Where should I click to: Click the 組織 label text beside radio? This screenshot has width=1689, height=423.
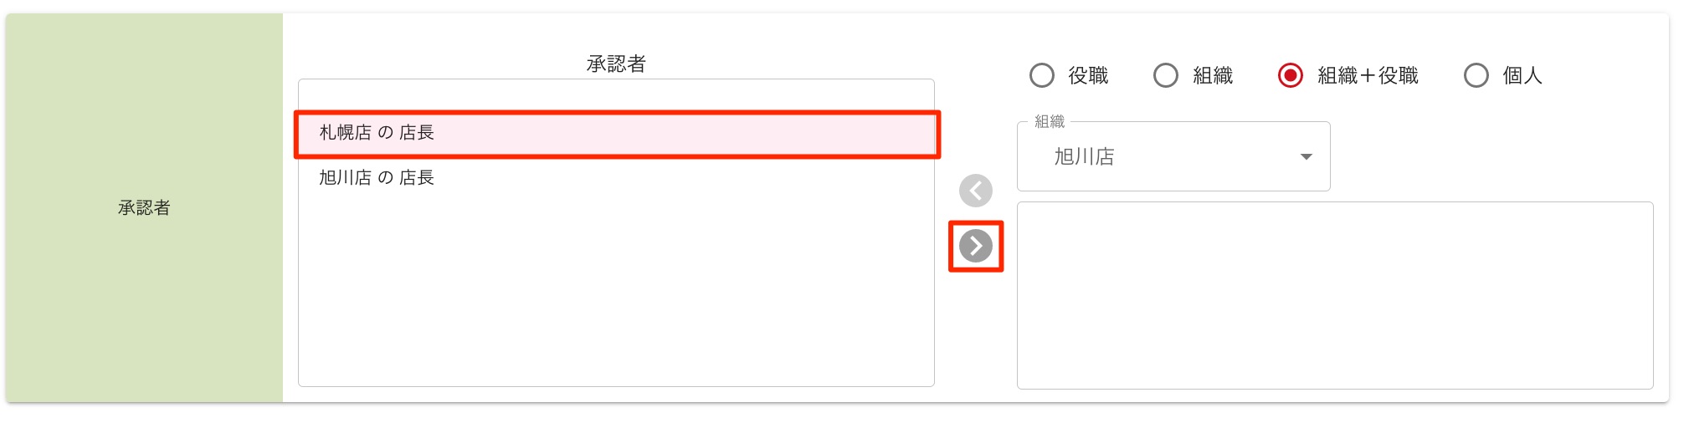point(1213,76)
